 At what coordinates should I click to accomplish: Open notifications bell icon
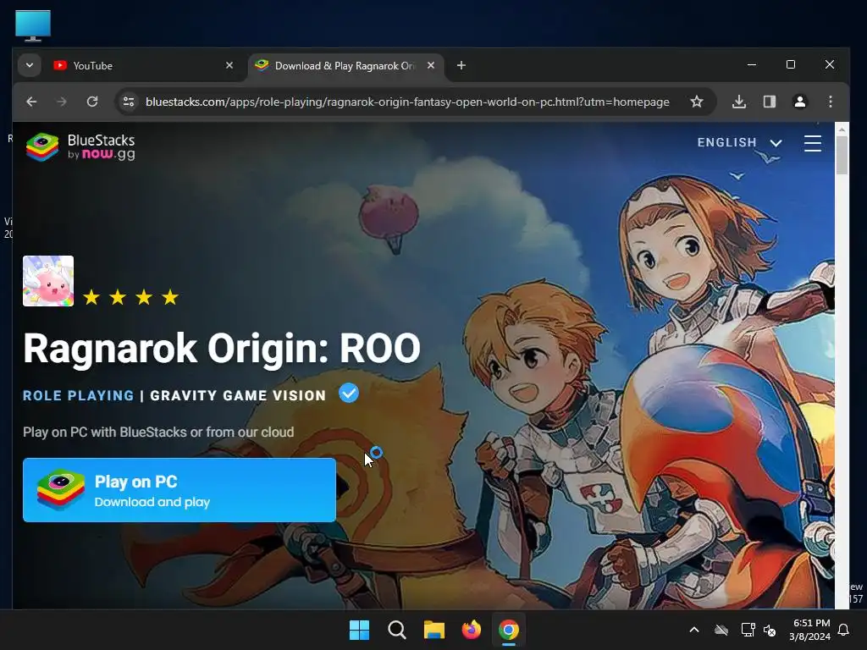coord(844,630)
